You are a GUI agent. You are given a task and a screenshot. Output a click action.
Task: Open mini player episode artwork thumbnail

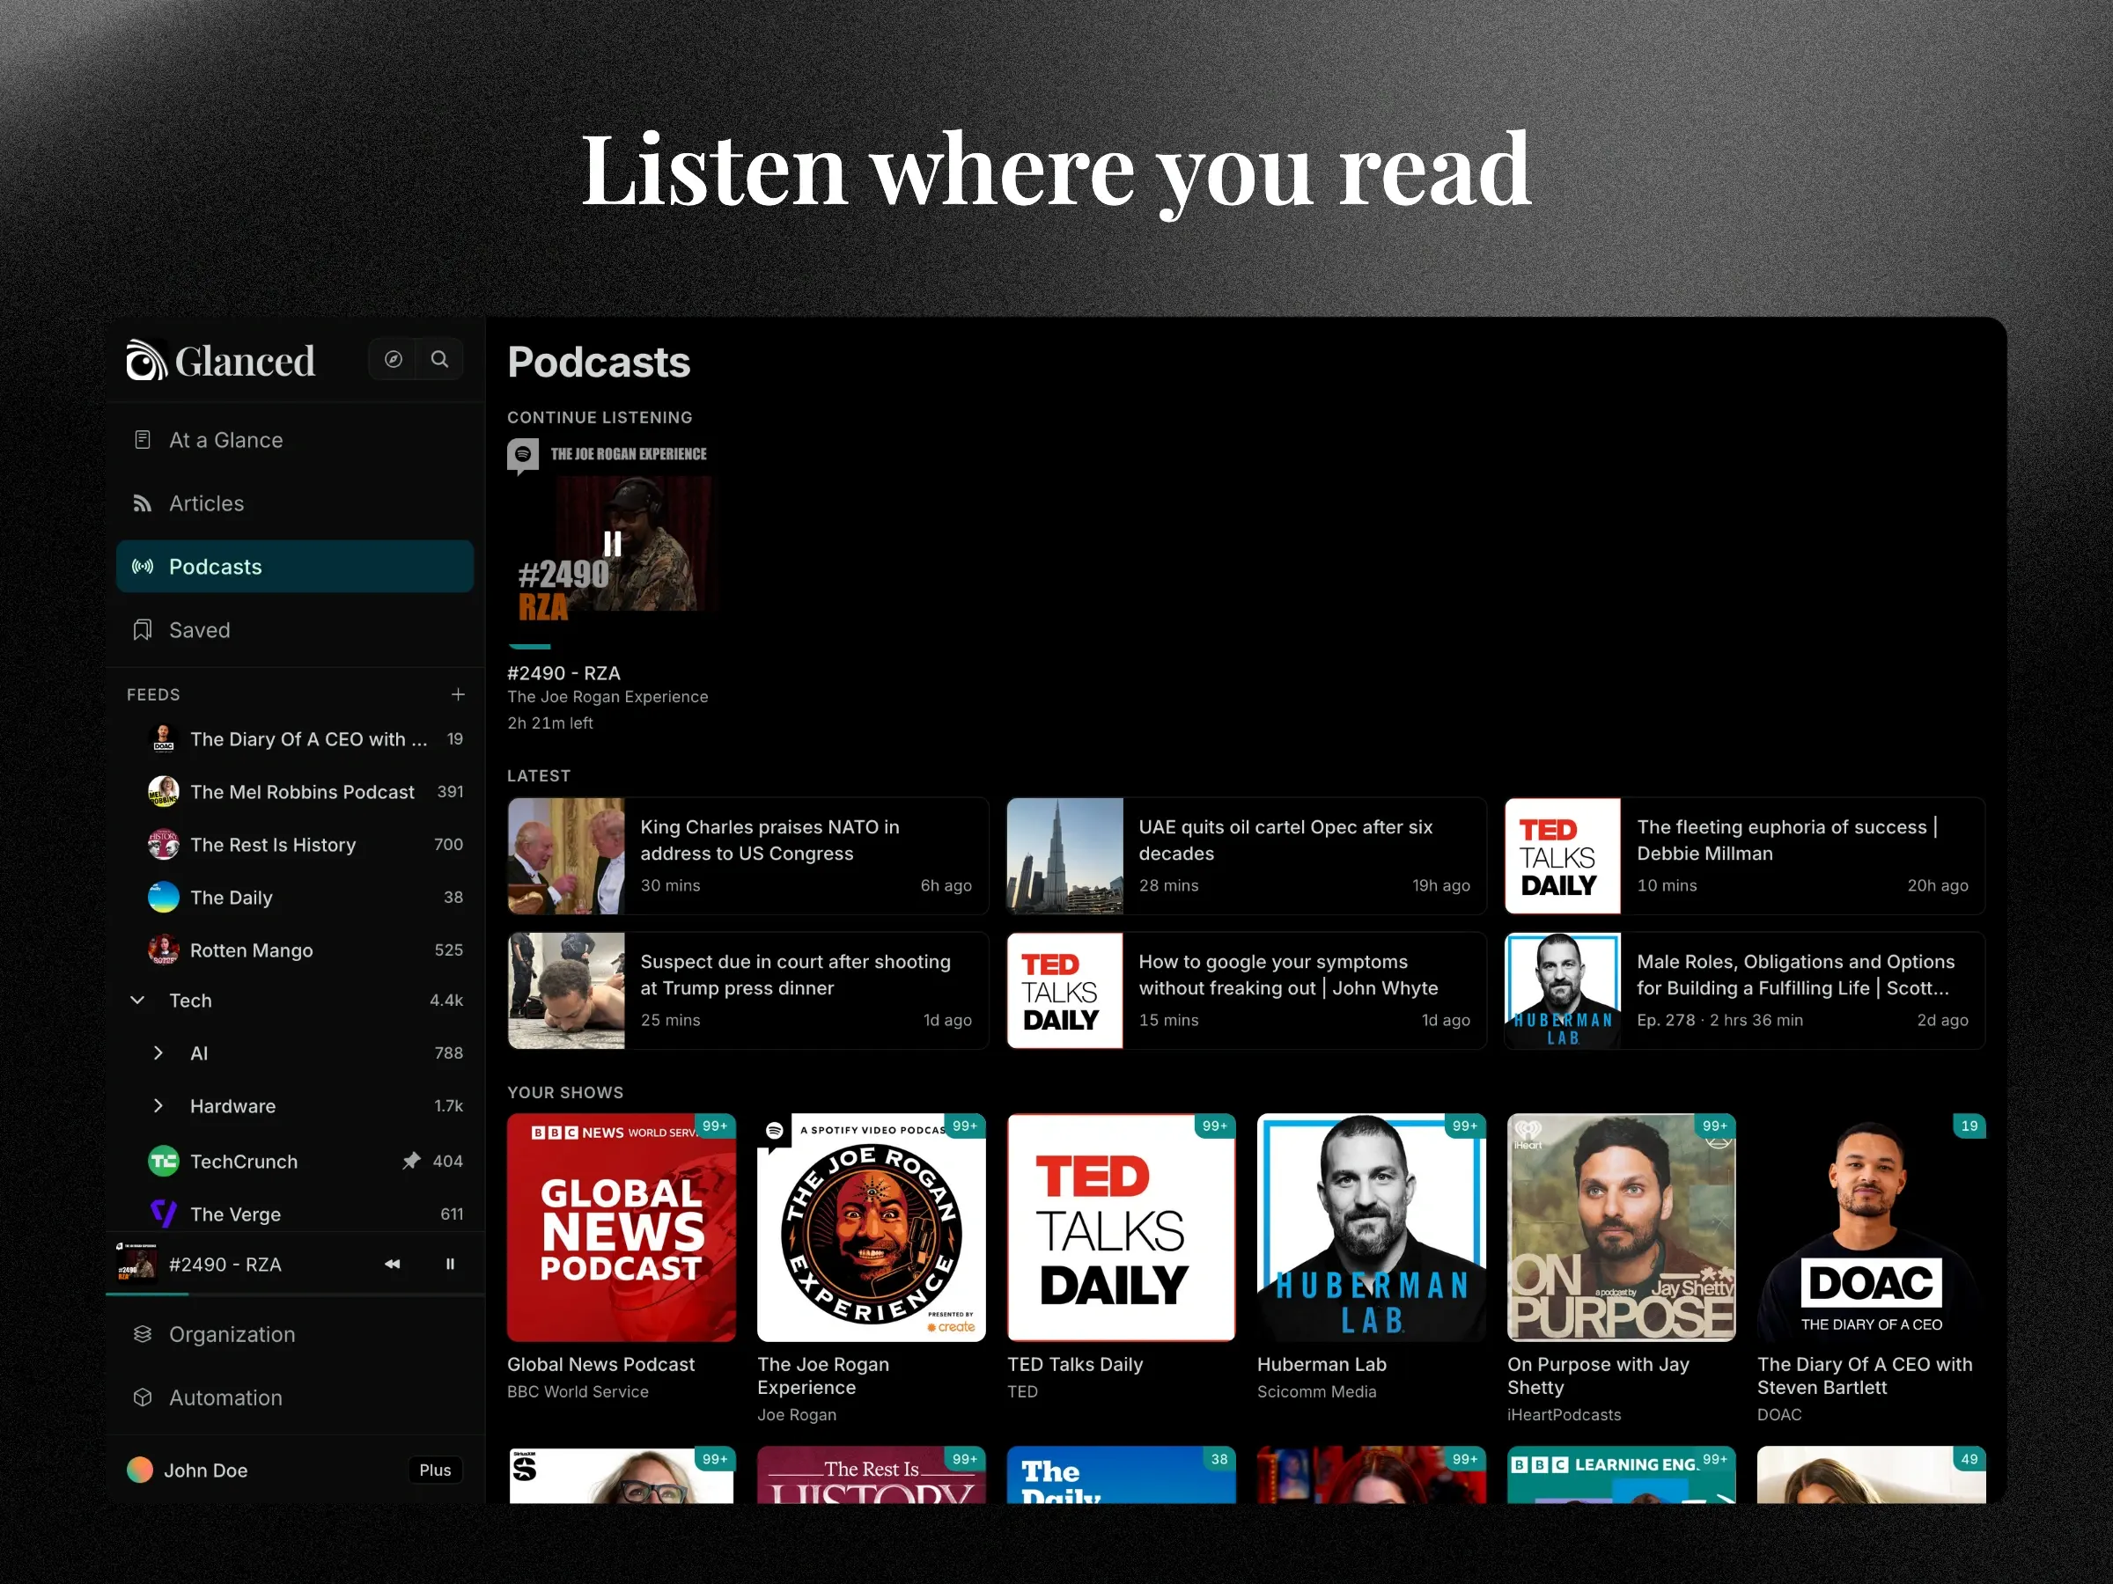[x=136, y=1262]
